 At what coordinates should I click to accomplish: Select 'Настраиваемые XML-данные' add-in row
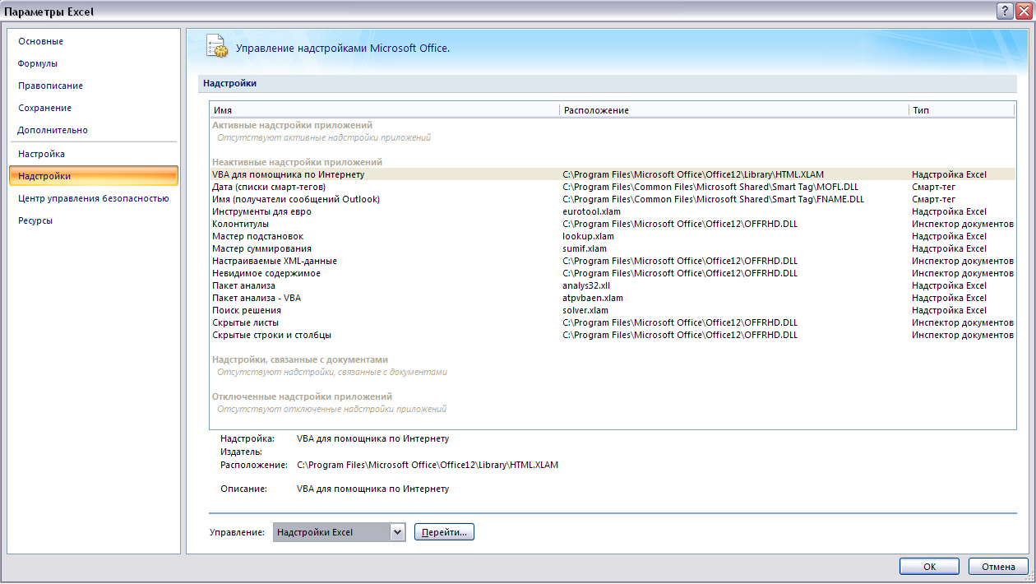pyautogui.click(x=613, y=261)
